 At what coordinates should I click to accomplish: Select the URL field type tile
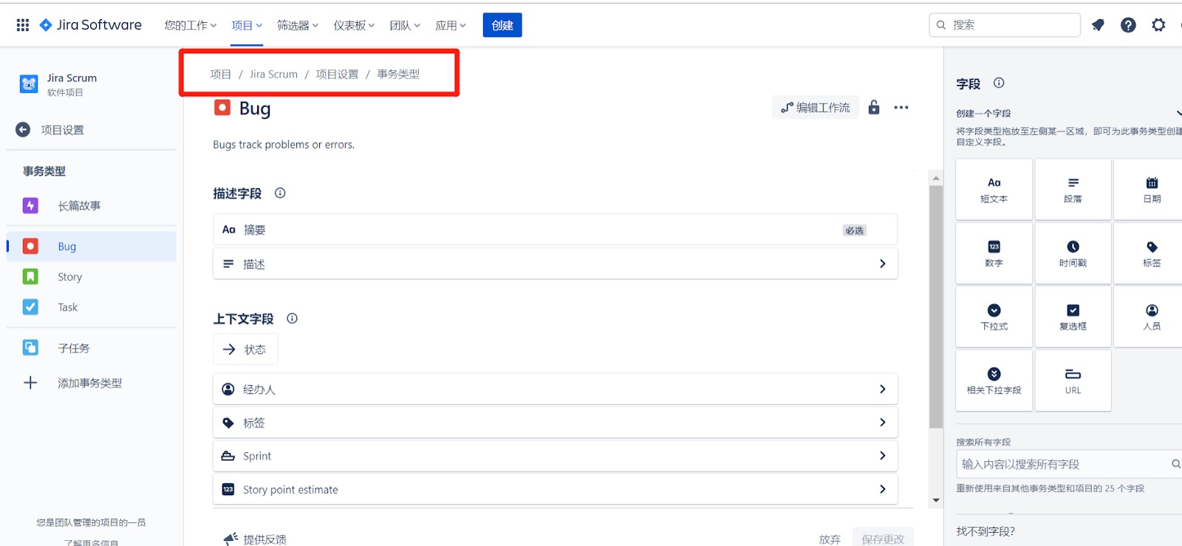(1073, 381)
